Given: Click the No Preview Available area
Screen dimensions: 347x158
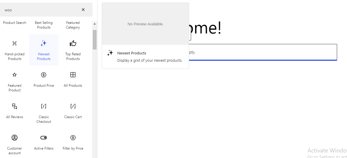Looking at the screenshot, I should point(145,24).
